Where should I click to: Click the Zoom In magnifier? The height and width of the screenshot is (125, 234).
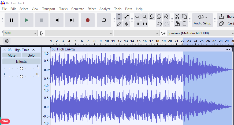137,17
